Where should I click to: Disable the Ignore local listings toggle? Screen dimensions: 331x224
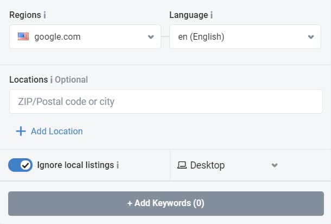coord(21,165)
